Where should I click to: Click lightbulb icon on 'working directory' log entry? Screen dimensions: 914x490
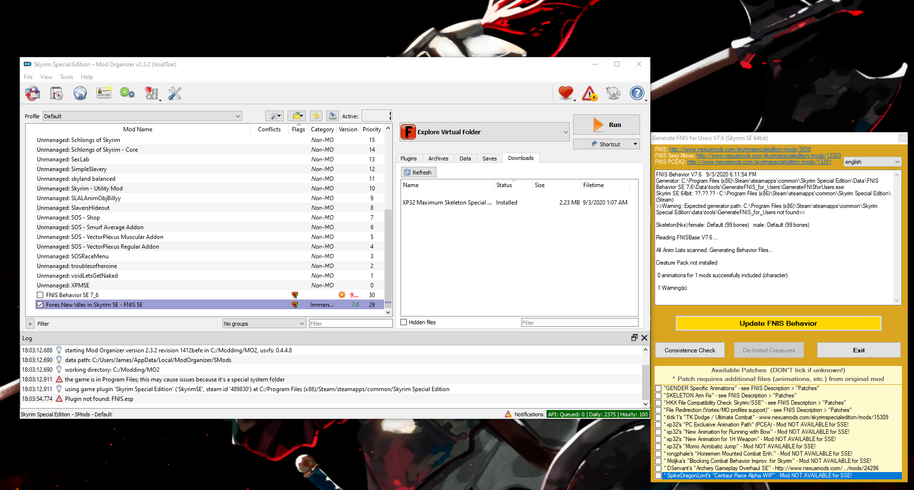click(x=59, y=369)
